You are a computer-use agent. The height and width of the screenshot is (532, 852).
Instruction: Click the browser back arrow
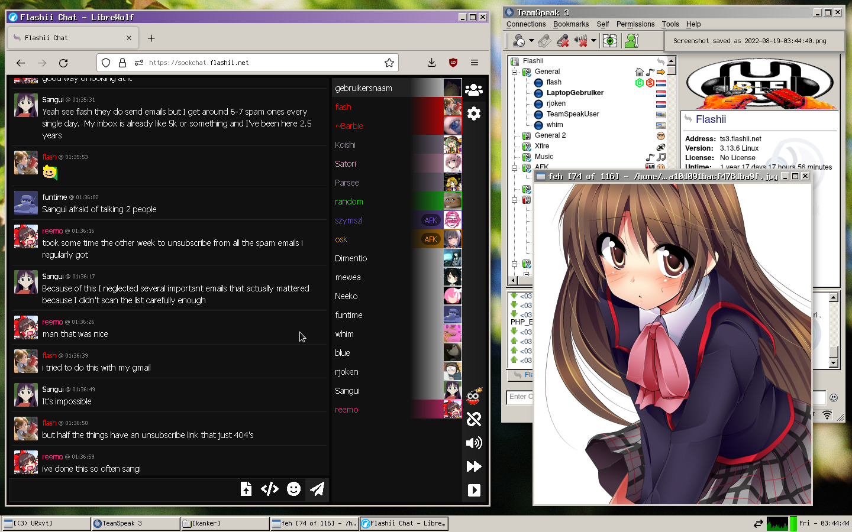[21, 63]
